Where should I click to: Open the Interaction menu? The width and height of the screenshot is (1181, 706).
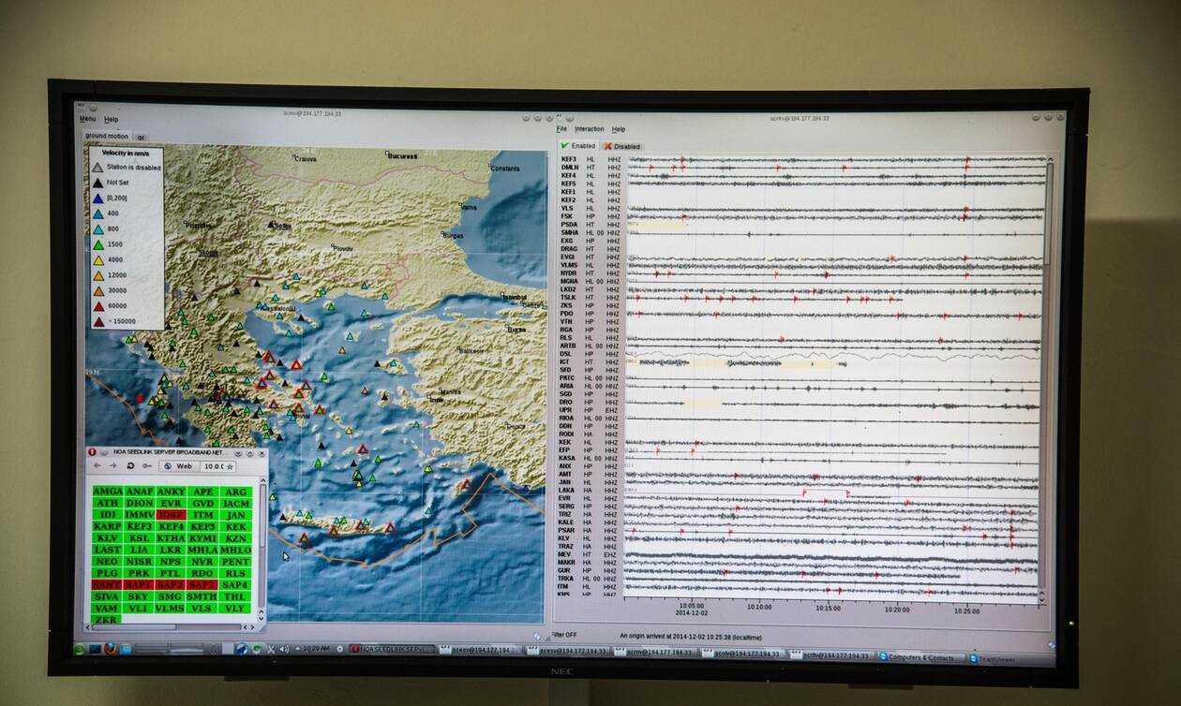(x=589, y=129)
